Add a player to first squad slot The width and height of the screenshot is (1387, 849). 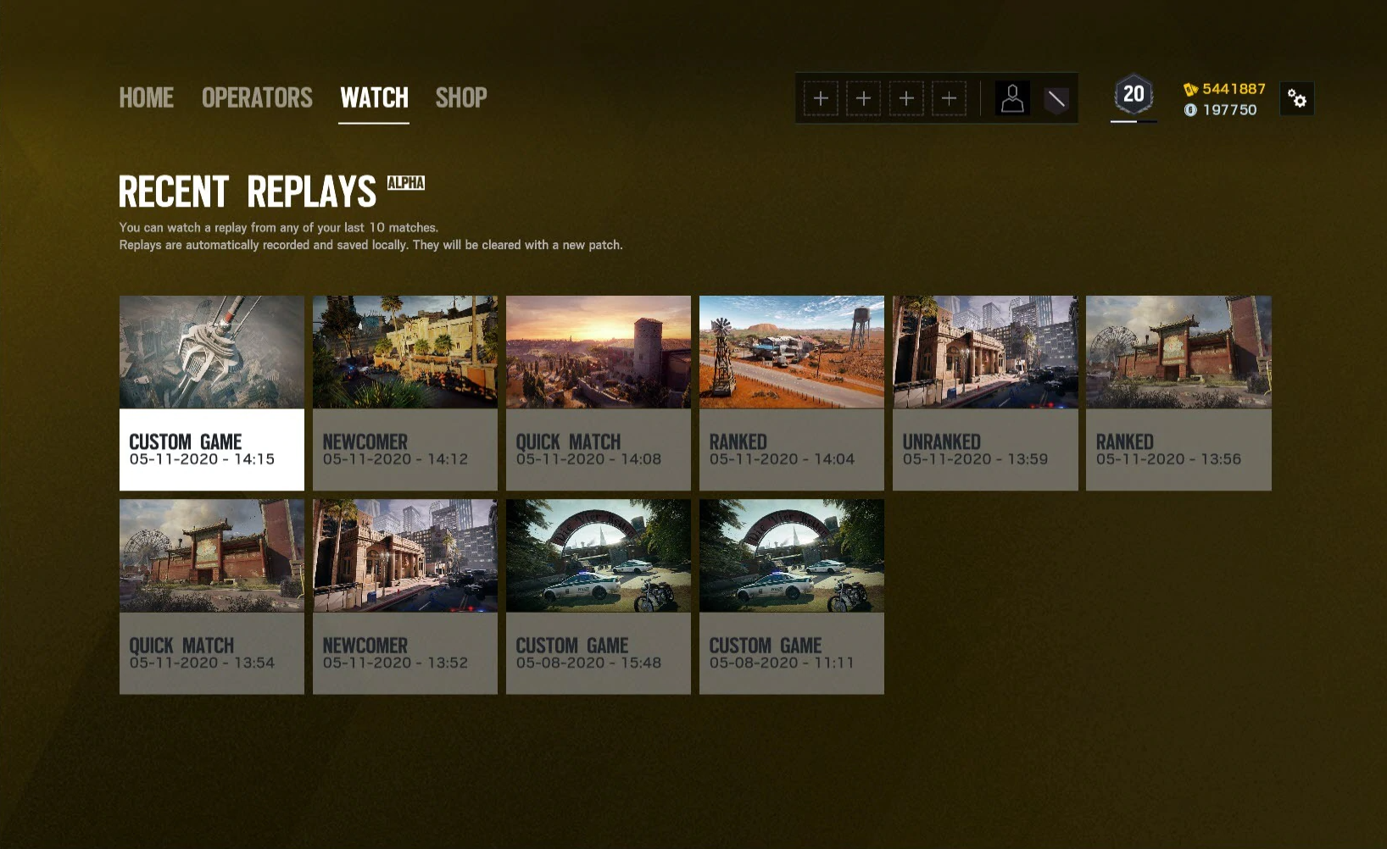(x=821, y=99)
